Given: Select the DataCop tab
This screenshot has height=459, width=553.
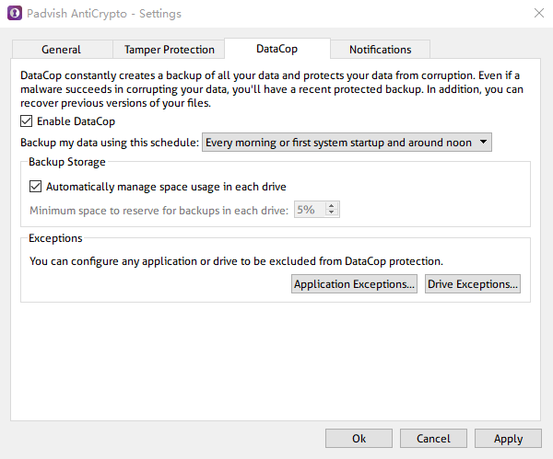Looking at the screenshot, I should click(277, 49).
